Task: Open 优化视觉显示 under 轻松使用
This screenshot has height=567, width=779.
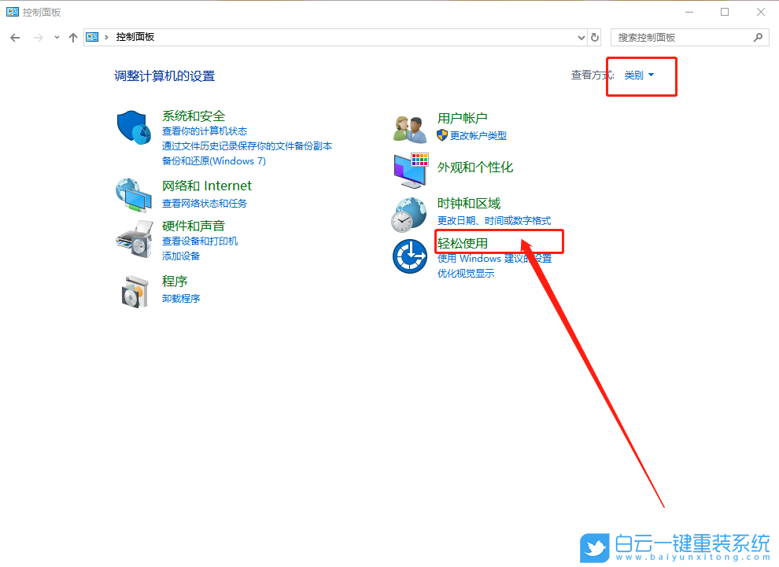Action: click(x=465, y=274)
